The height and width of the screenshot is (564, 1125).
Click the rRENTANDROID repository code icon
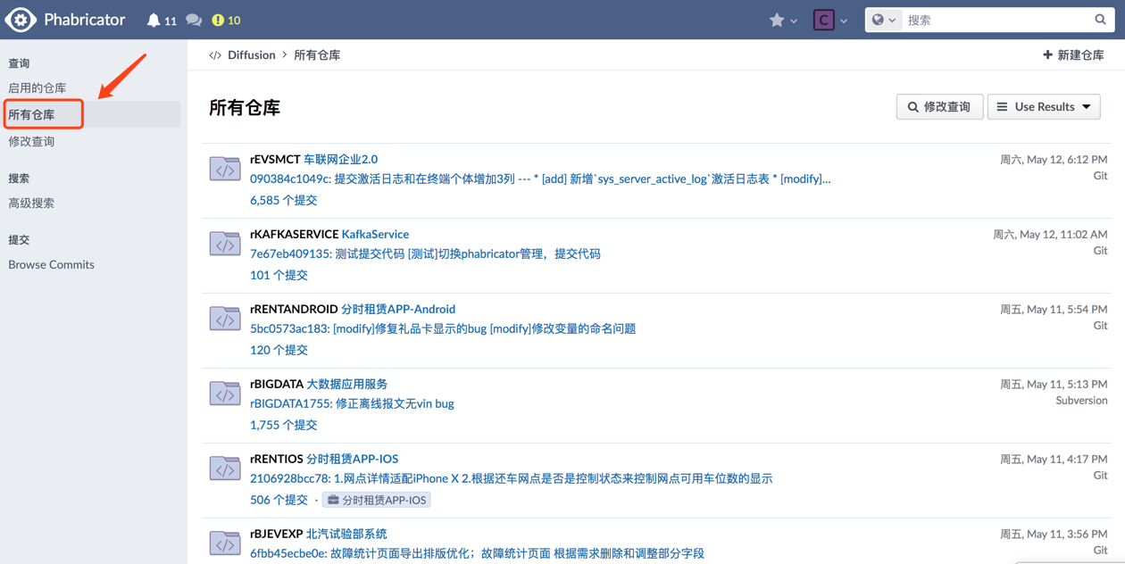pos(225,319)
